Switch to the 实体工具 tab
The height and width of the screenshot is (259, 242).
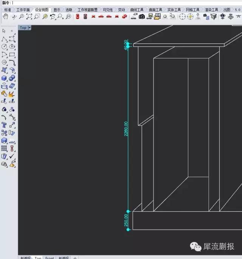pyautogui.click(x=174, y=10)
